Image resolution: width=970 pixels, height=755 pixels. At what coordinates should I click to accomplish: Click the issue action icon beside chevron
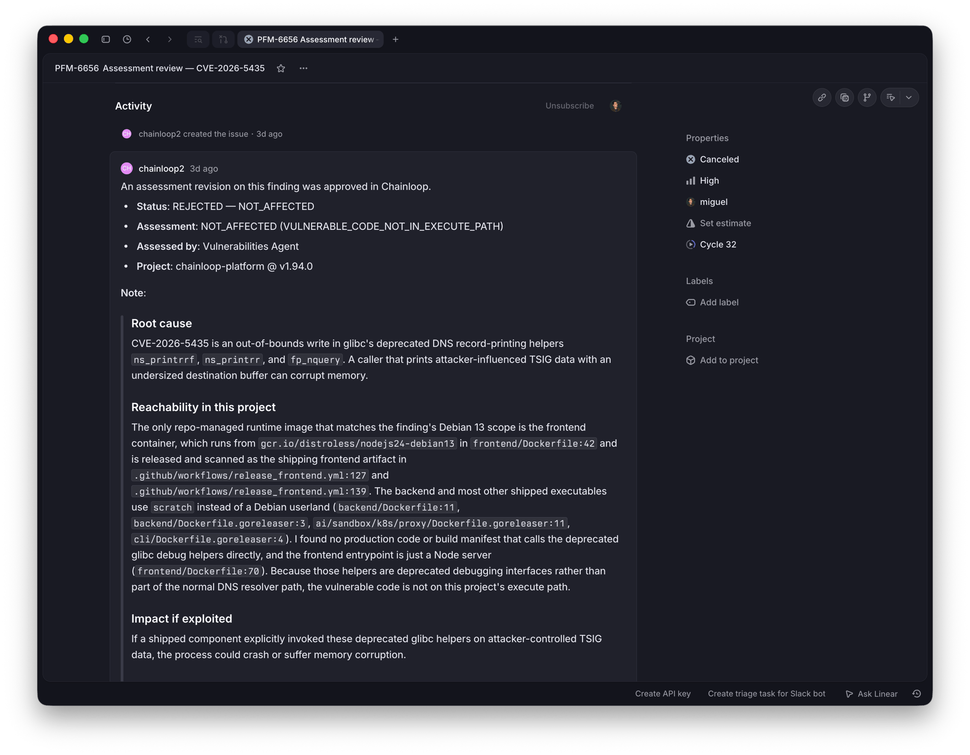[890, 98]
